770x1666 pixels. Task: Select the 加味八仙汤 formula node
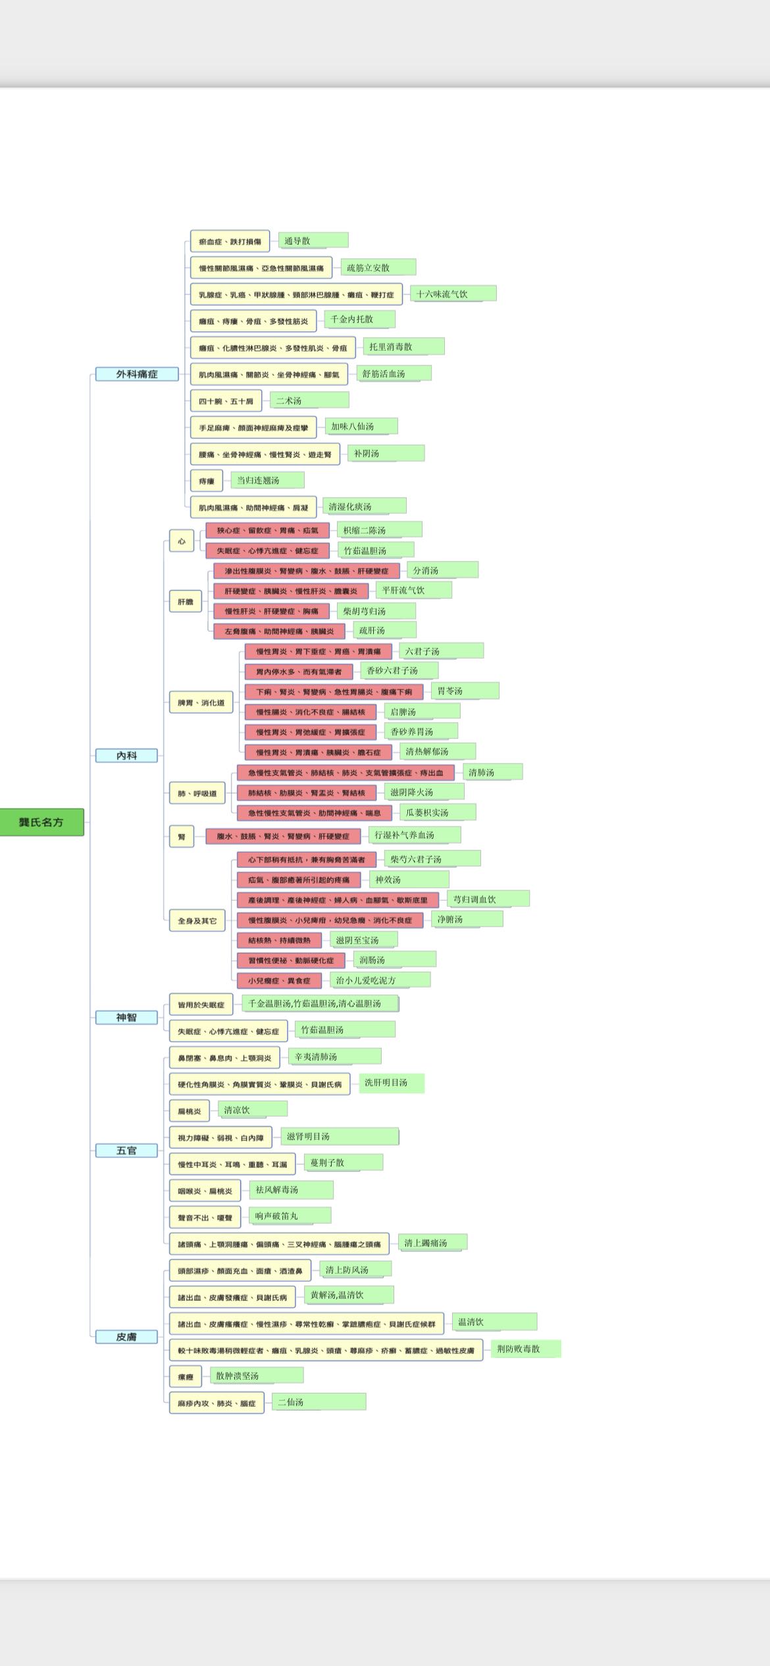point(361,426)
